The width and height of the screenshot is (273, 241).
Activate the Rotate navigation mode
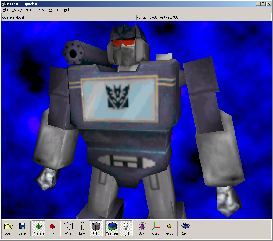(38, 229)
